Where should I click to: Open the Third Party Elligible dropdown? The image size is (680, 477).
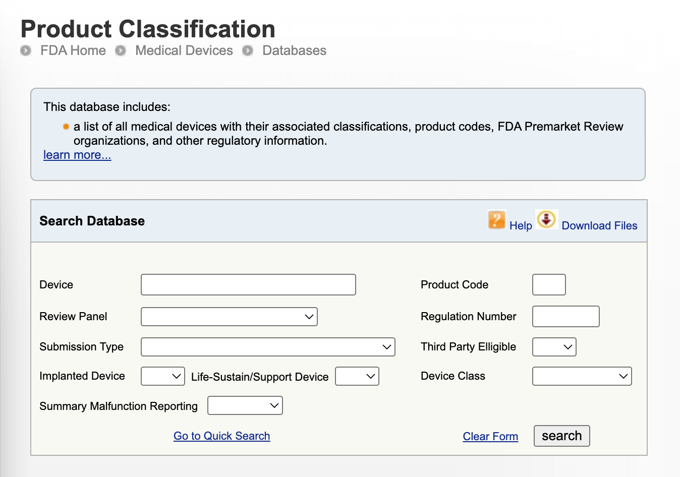point(554,347)
